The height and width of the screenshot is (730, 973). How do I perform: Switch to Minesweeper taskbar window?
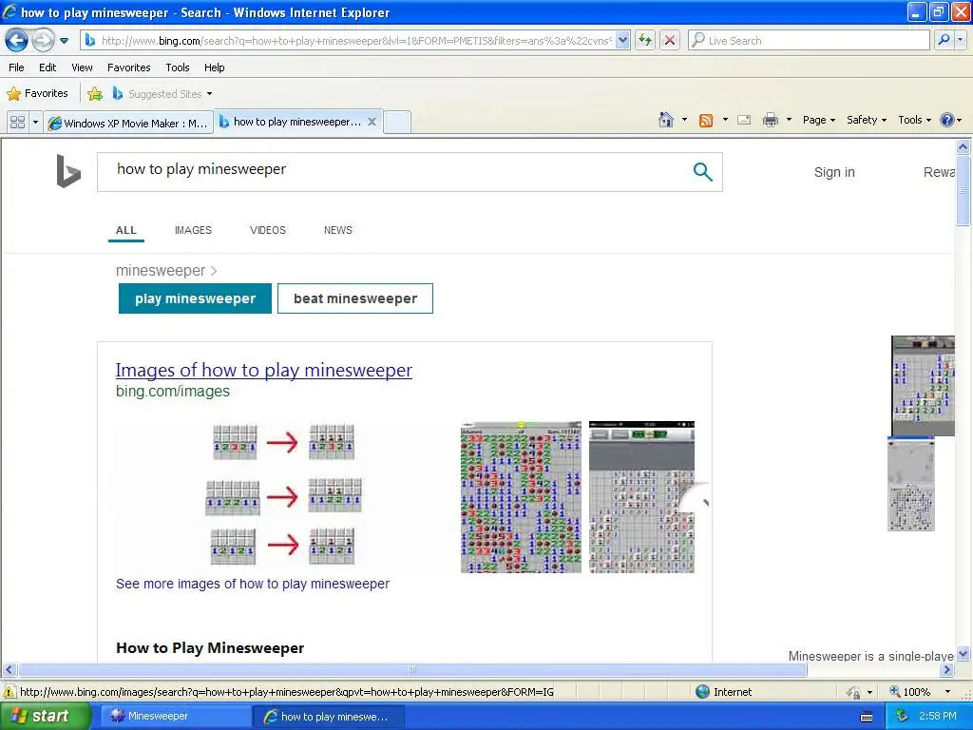176,716
